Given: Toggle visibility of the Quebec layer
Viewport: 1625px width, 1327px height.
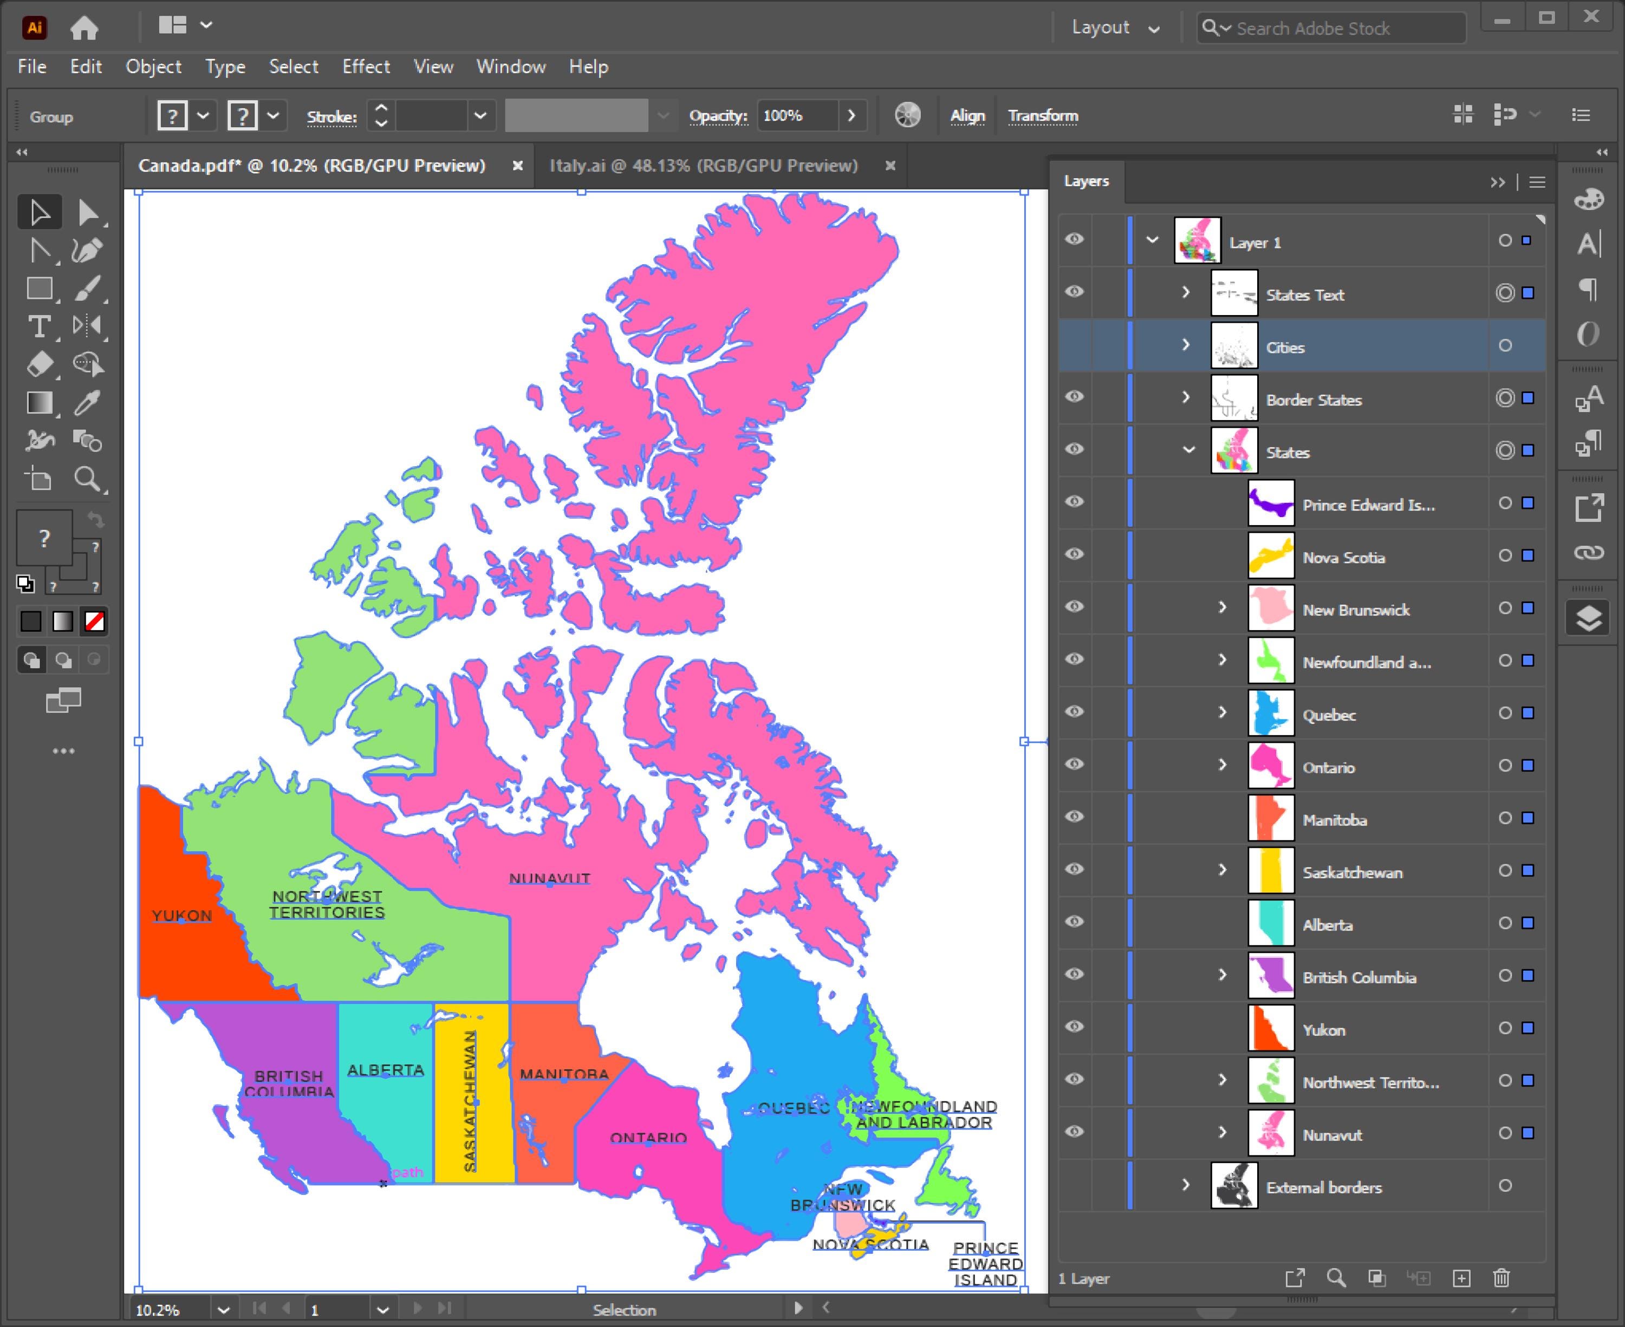Looking at the screenshot, I should click(1074, 711).
